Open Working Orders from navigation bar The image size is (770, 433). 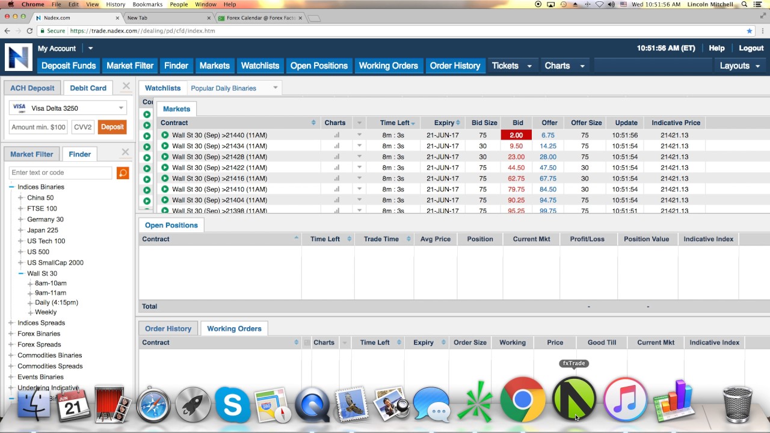pyautogui.click(x=388, y=66)
